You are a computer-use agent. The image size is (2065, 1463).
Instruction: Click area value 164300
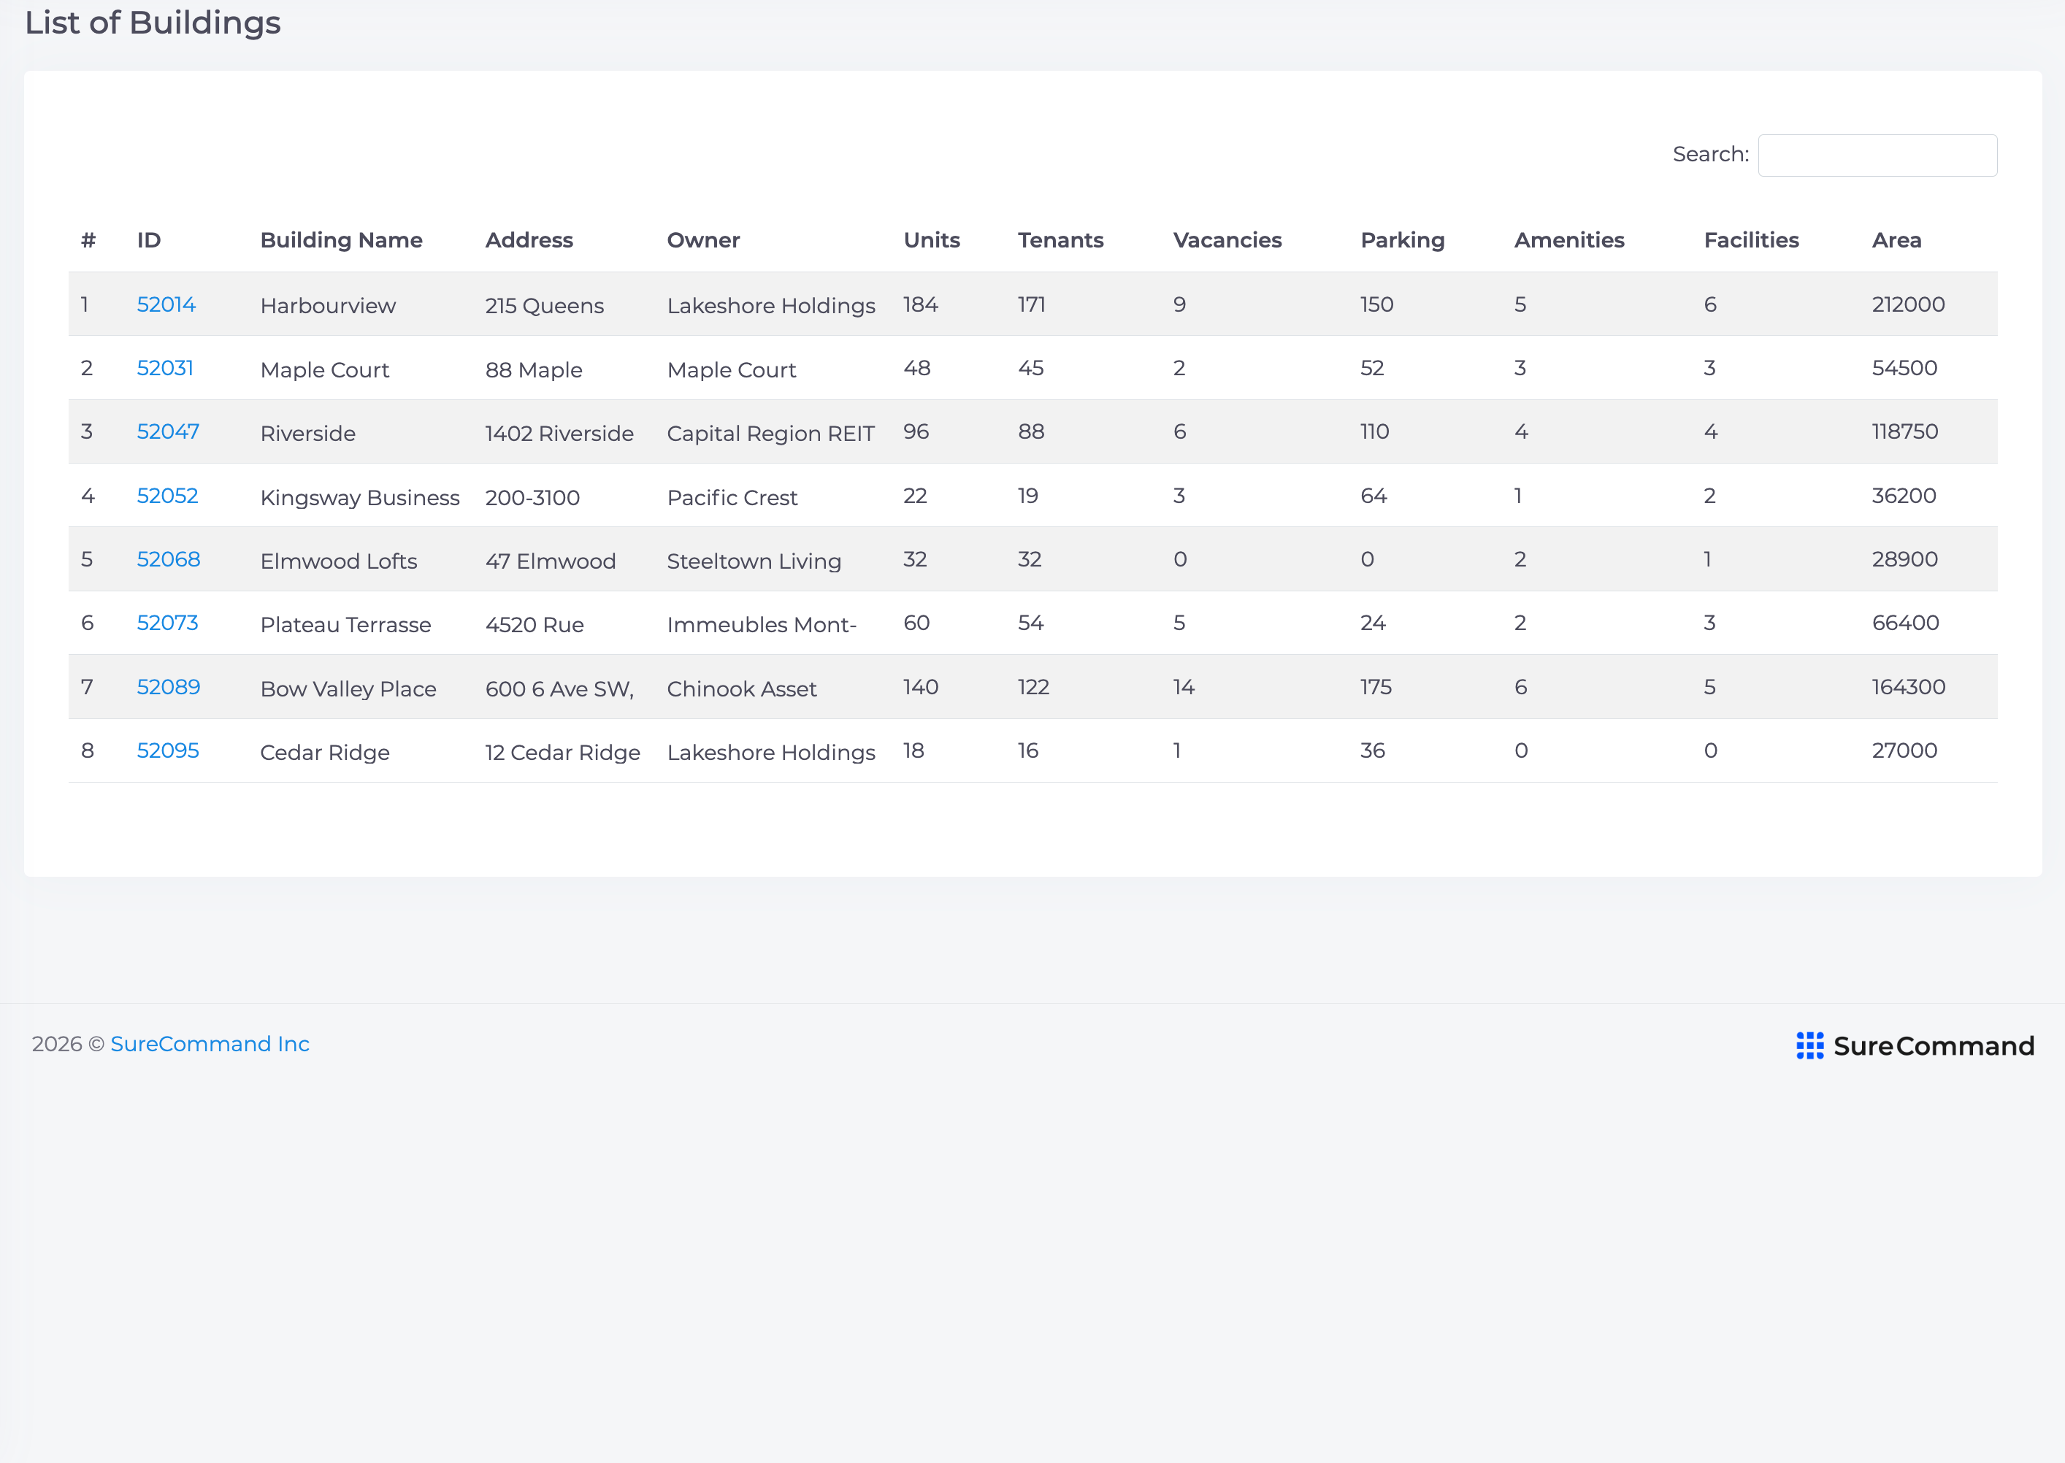click(x=1908, y=686)
